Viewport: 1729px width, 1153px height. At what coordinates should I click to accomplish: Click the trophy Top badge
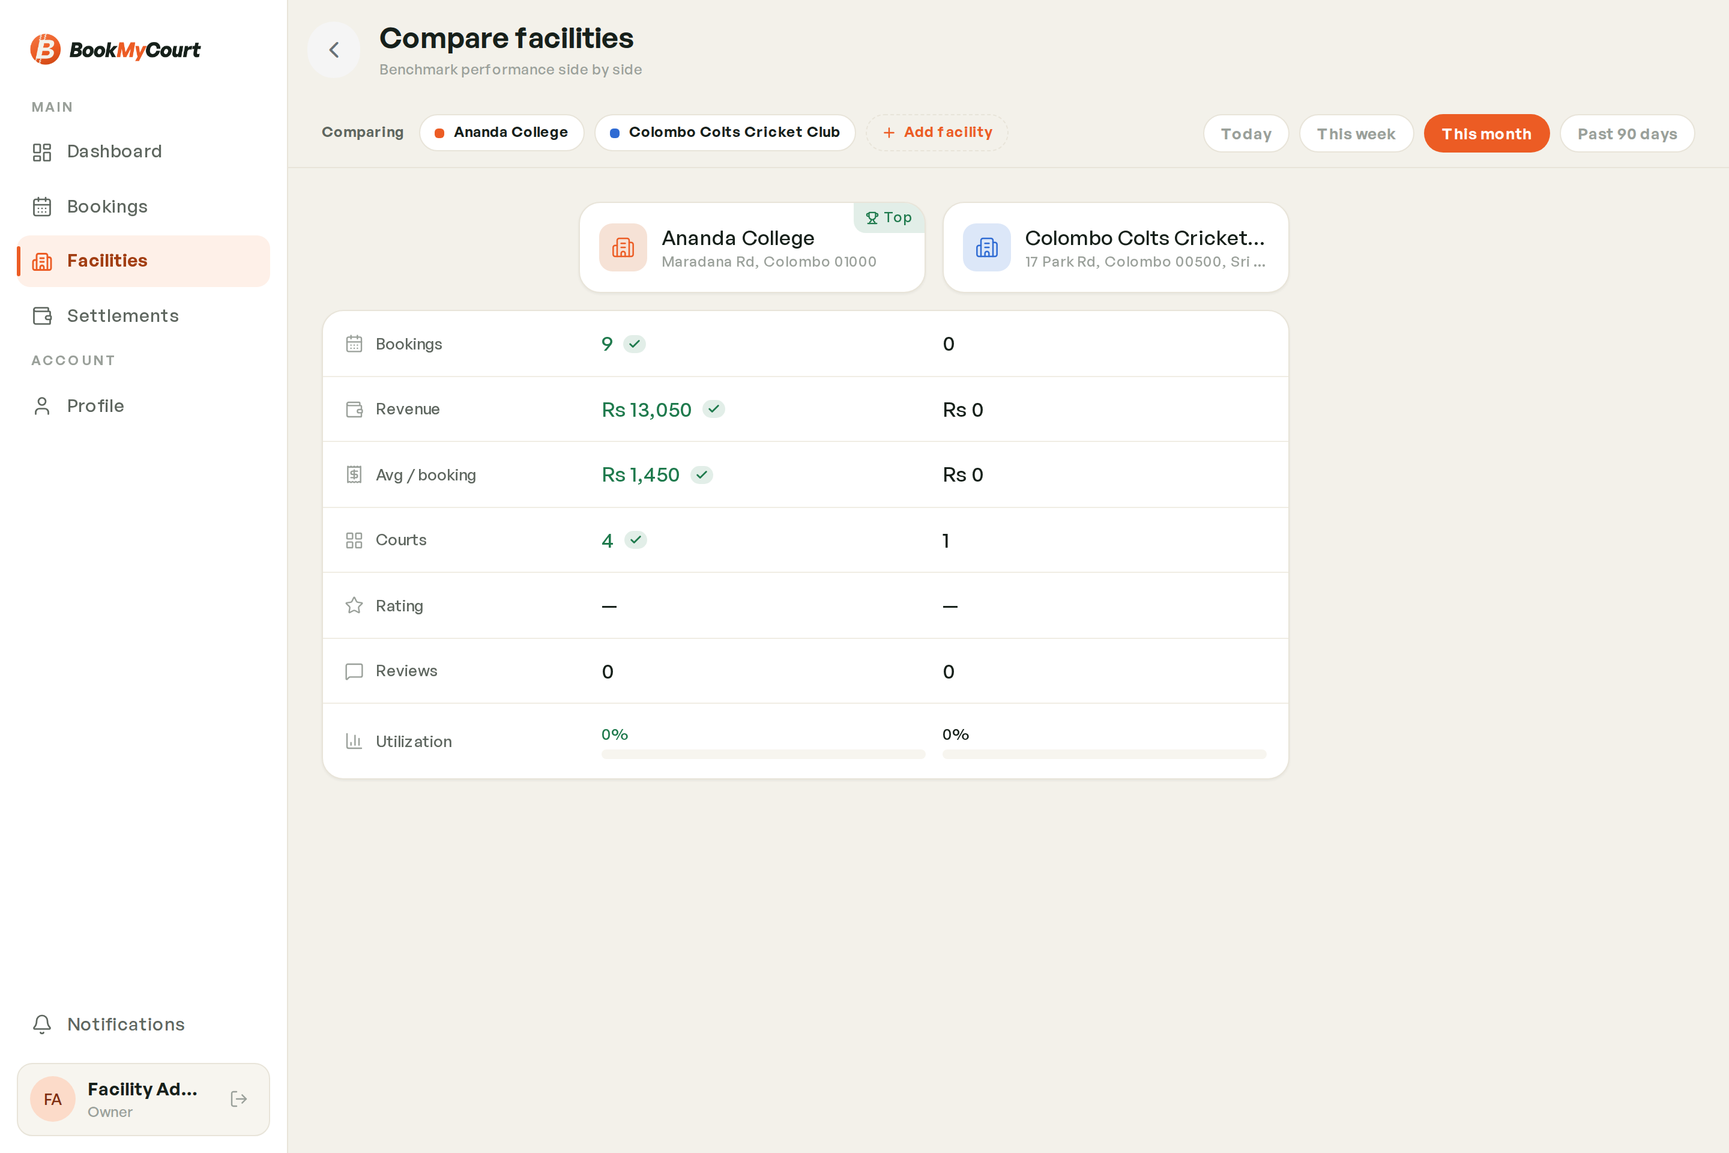tap(889, 217)
